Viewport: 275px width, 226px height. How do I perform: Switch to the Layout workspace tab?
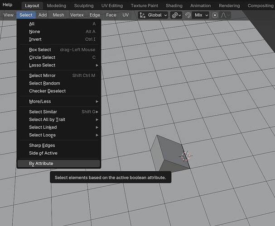point(32,6)
